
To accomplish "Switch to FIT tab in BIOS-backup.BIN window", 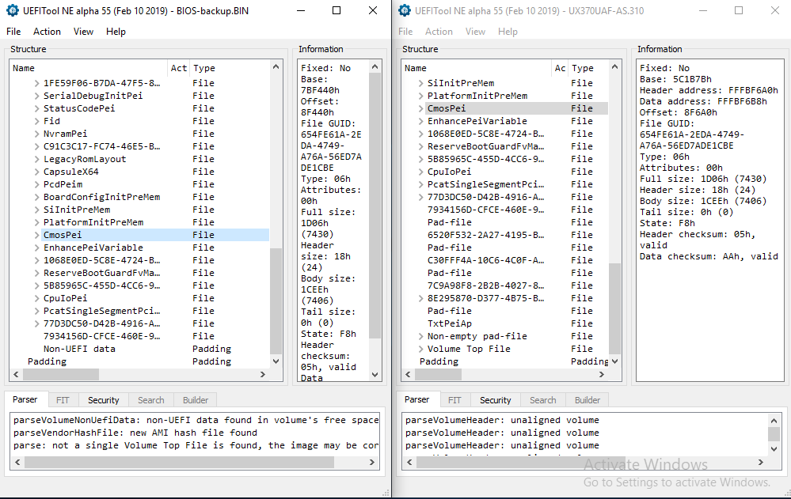I will [63, 400].
